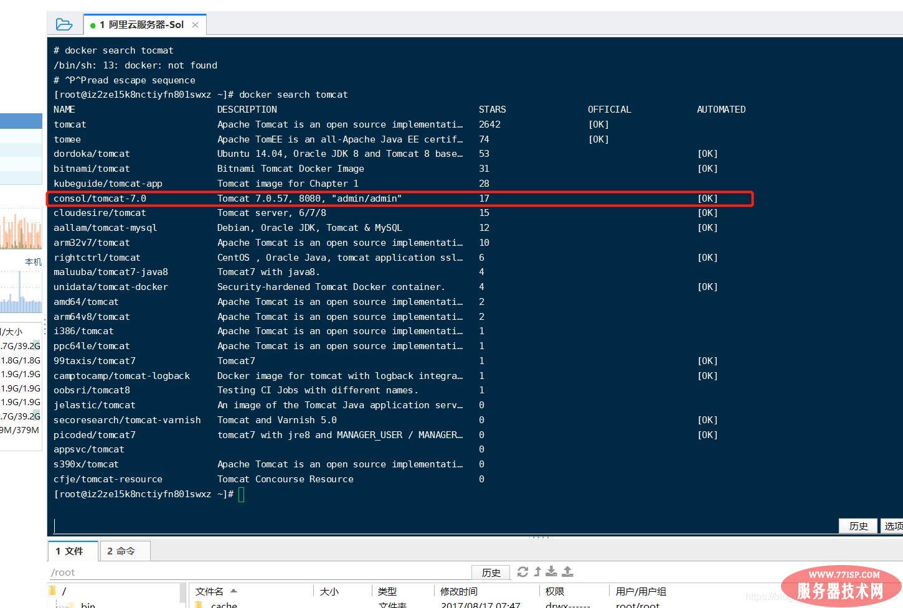Click the consol/tomcat-7.0 name in terminal
The width and height of the screenshot is (903, 608).
click(x=100, y=199)
